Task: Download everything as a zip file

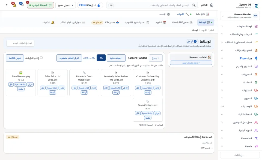Action: [69, 58]
